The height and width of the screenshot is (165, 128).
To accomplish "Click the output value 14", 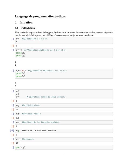I will click(17, 110).
